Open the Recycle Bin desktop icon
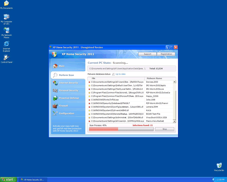 coord(219,166)
